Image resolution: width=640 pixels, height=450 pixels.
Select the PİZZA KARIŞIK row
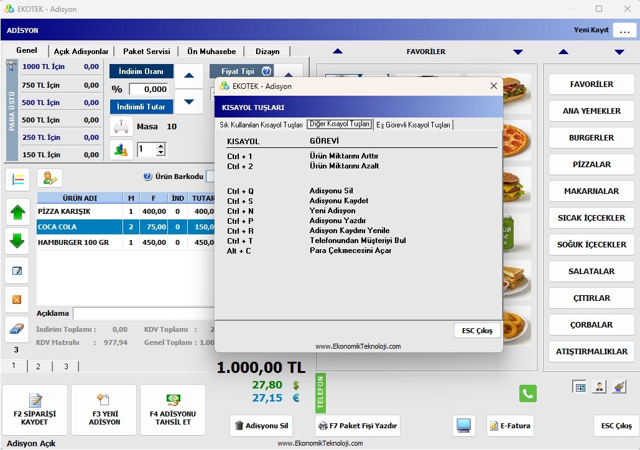[126, 211]
